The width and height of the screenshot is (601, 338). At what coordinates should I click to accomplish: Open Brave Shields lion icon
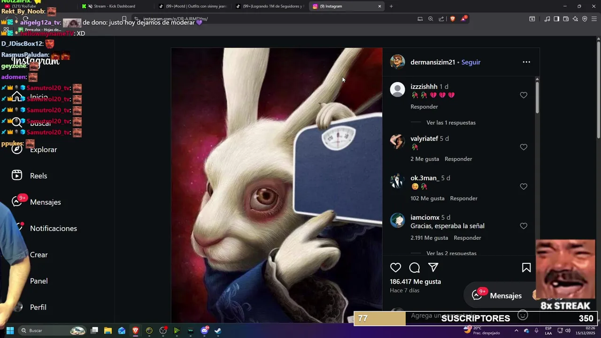(x=453, y=19)
